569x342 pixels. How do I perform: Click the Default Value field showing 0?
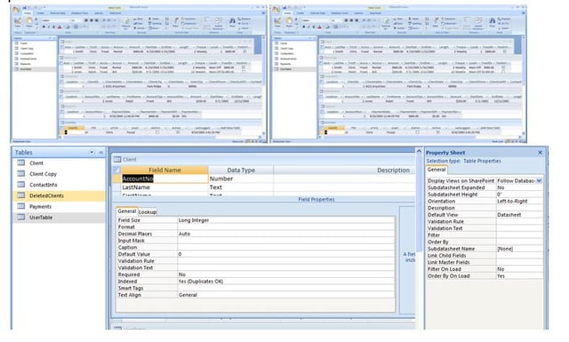coord(285,254)
